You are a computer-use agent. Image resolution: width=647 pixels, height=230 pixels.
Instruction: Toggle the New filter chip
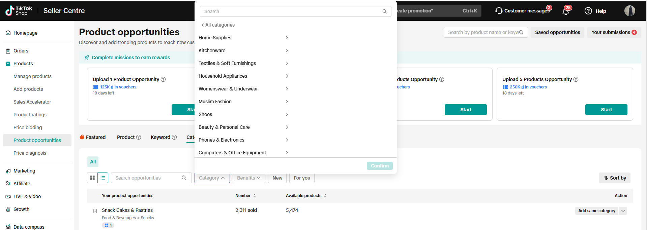tap(277, 178)
